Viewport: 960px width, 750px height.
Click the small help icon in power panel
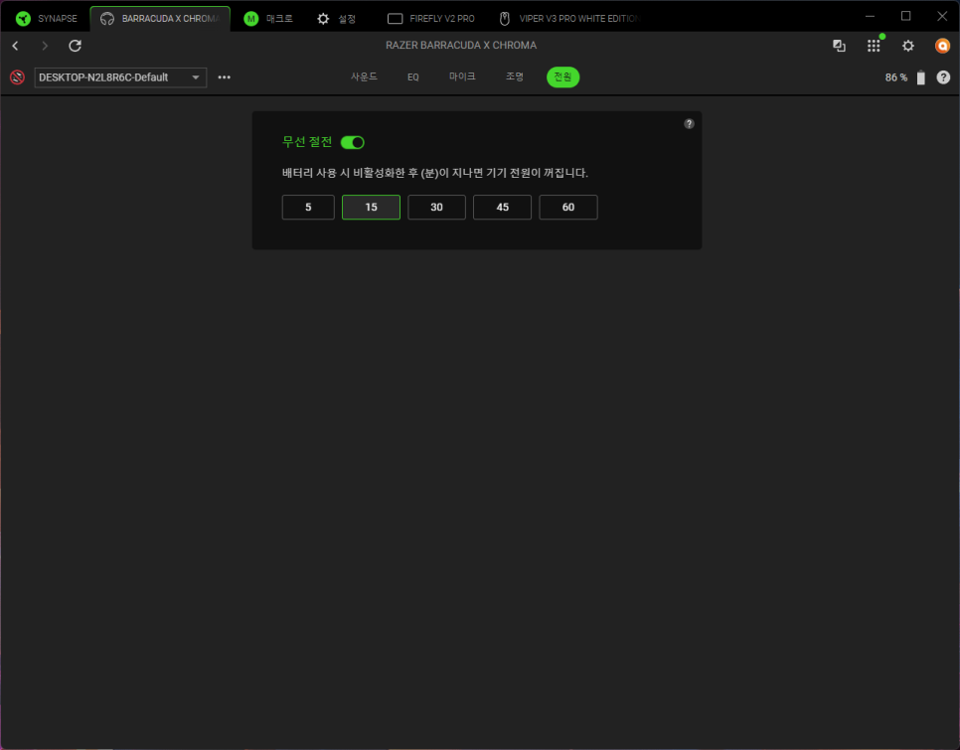point(689,124)
